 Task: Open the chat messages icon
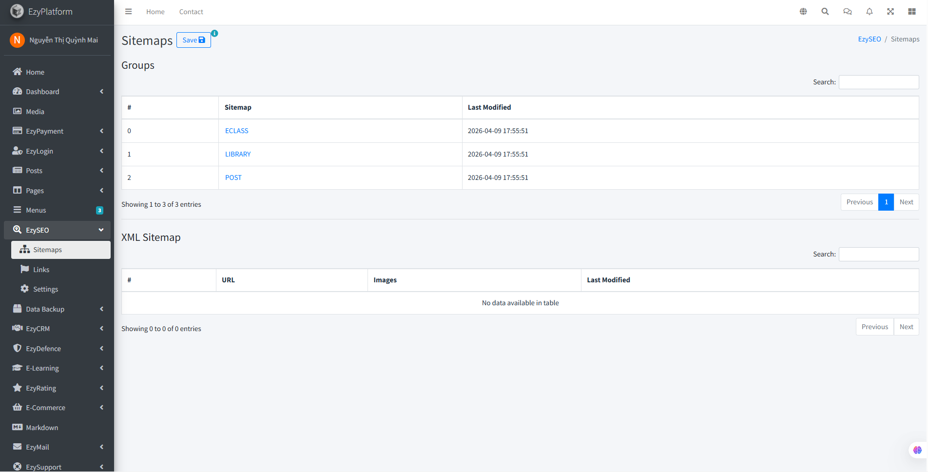coord(847,12)
